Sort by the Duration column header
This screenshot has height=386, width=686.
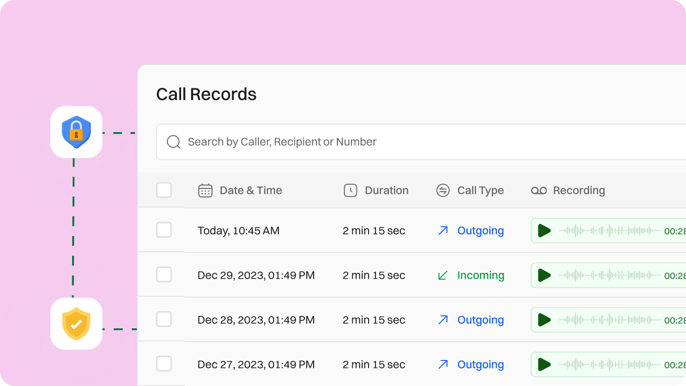point(386,190)
